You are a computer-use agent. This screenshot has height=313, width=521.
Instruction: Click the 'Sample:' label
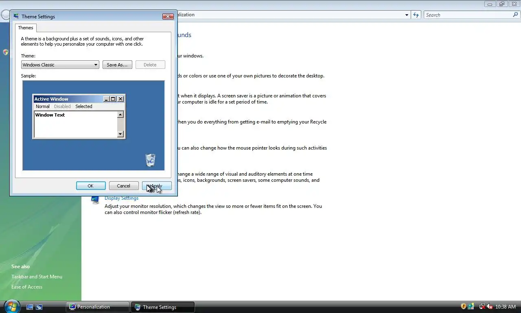click(28, 76)
